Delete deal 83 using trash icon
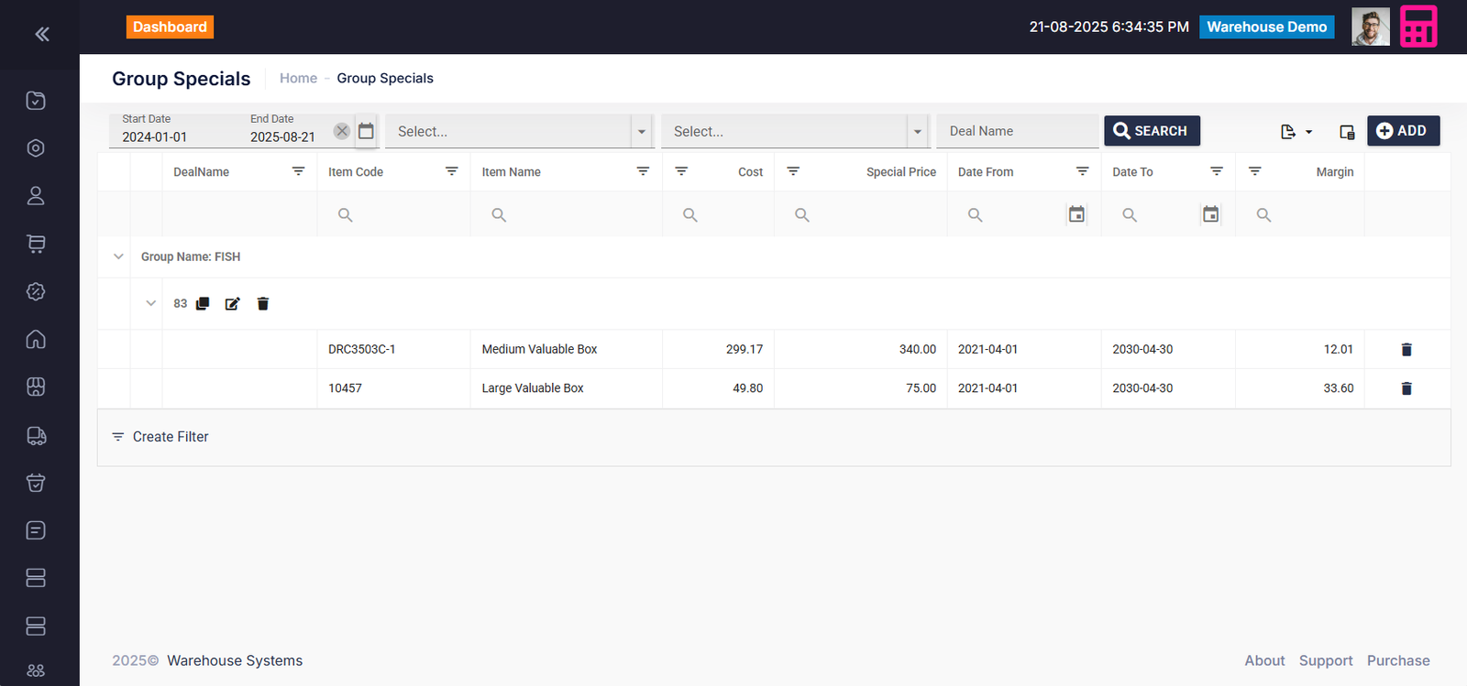The image size is (1467, 686). (263, 304)
